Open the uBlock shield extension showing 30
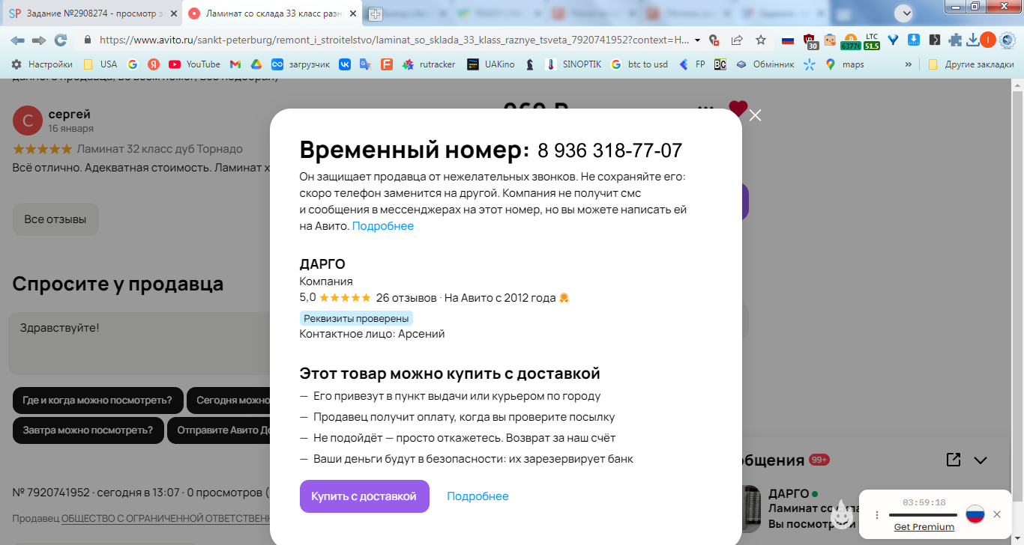The height and width of the screenshot is (545, 1024). pos(810,40)
